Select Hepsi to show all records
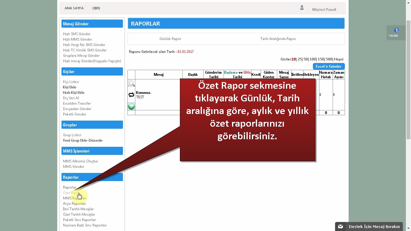Screen dimensions: 411x231 [x=338, y=59]
